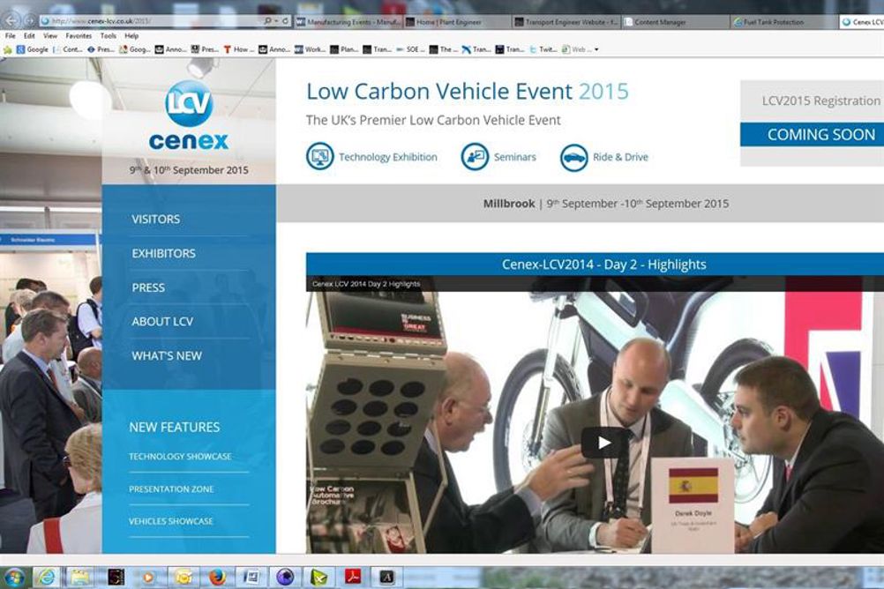Open the VISITORS sidebar menu item
This screenshot has height=589, width=884.
pyautogui.click(x=155, y=220)
